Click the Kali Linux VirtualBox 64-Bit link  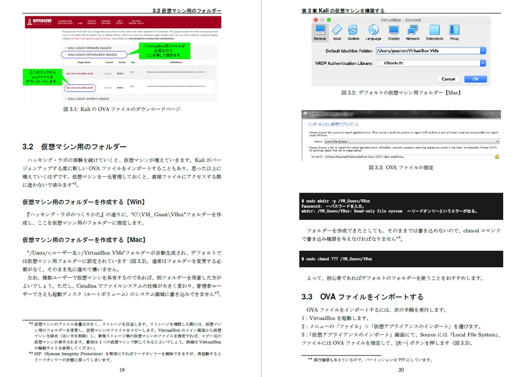(80, 88)
